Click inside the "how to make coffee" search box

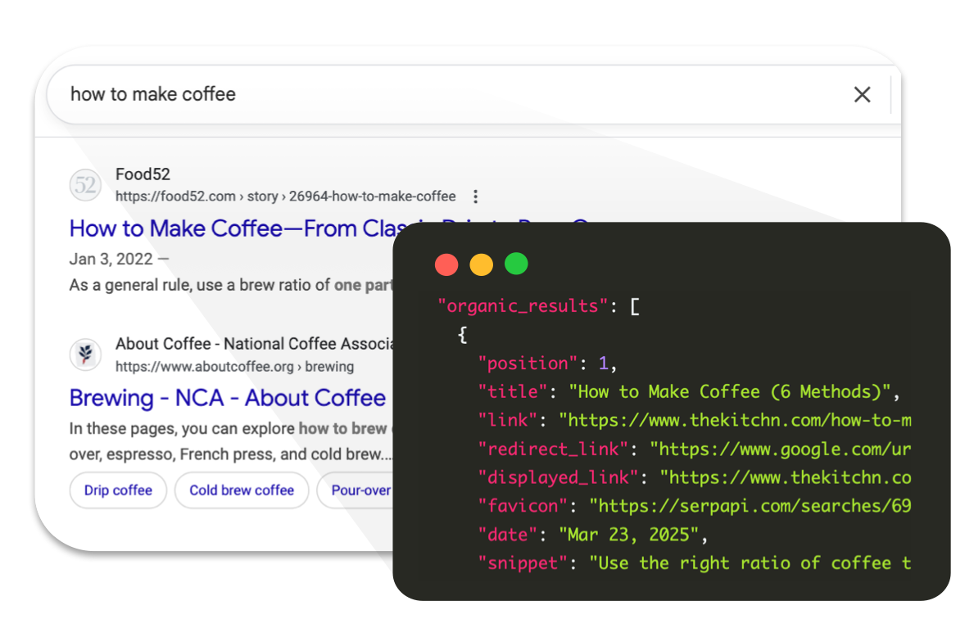pyautogui.click(x=246, y=94)
